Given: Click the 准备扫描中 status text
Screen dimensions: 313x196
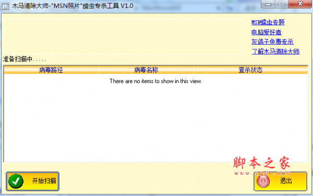Looking at the screenshot, I should tap(25, 59).
